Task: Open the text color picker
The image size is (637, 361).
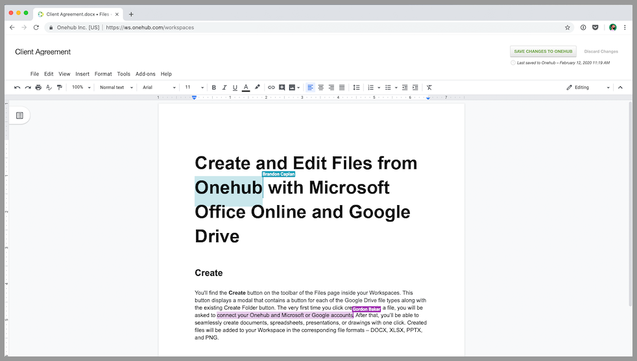Action: (x=246, y=88)
